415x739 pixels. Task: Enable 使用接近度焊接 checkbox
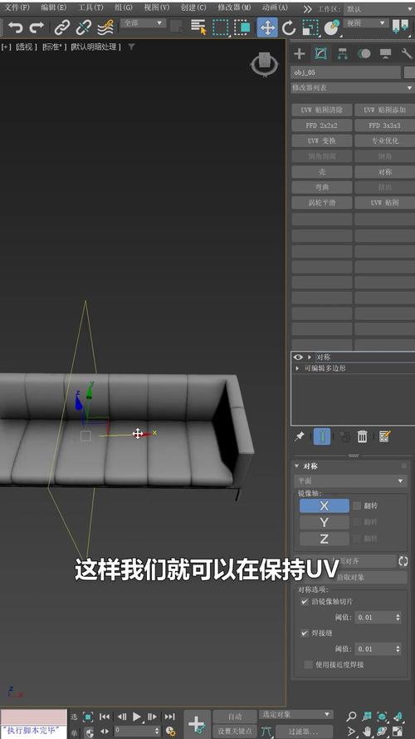point(308,664)
